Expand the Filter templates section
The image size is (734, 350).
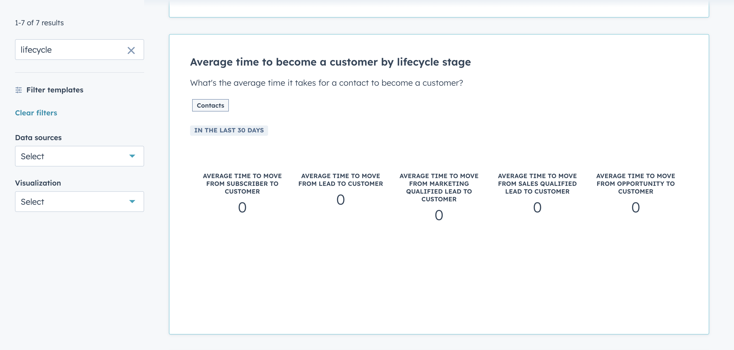pyautogui.click(x=55, y=90)
